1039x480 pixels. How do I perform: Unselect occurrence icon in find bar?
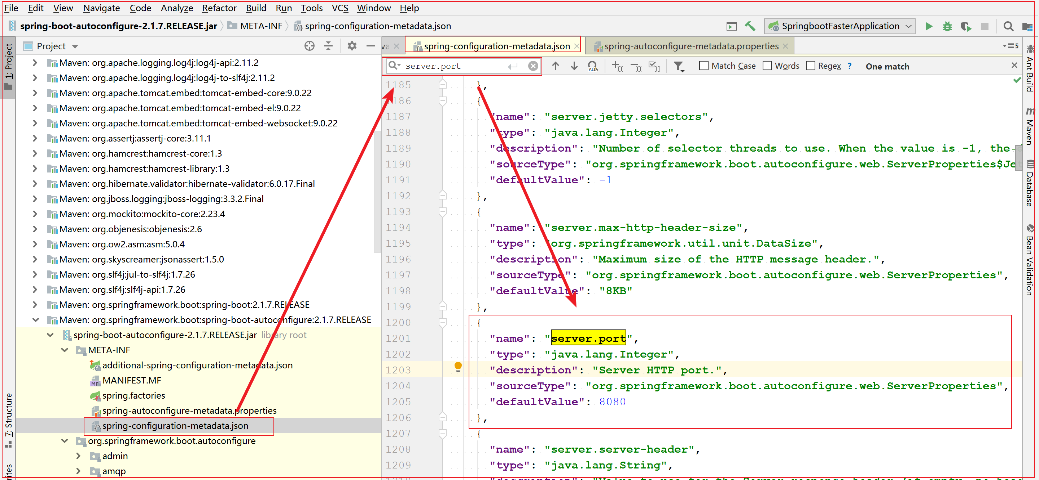pyautogui.click(x=636, y=67)
